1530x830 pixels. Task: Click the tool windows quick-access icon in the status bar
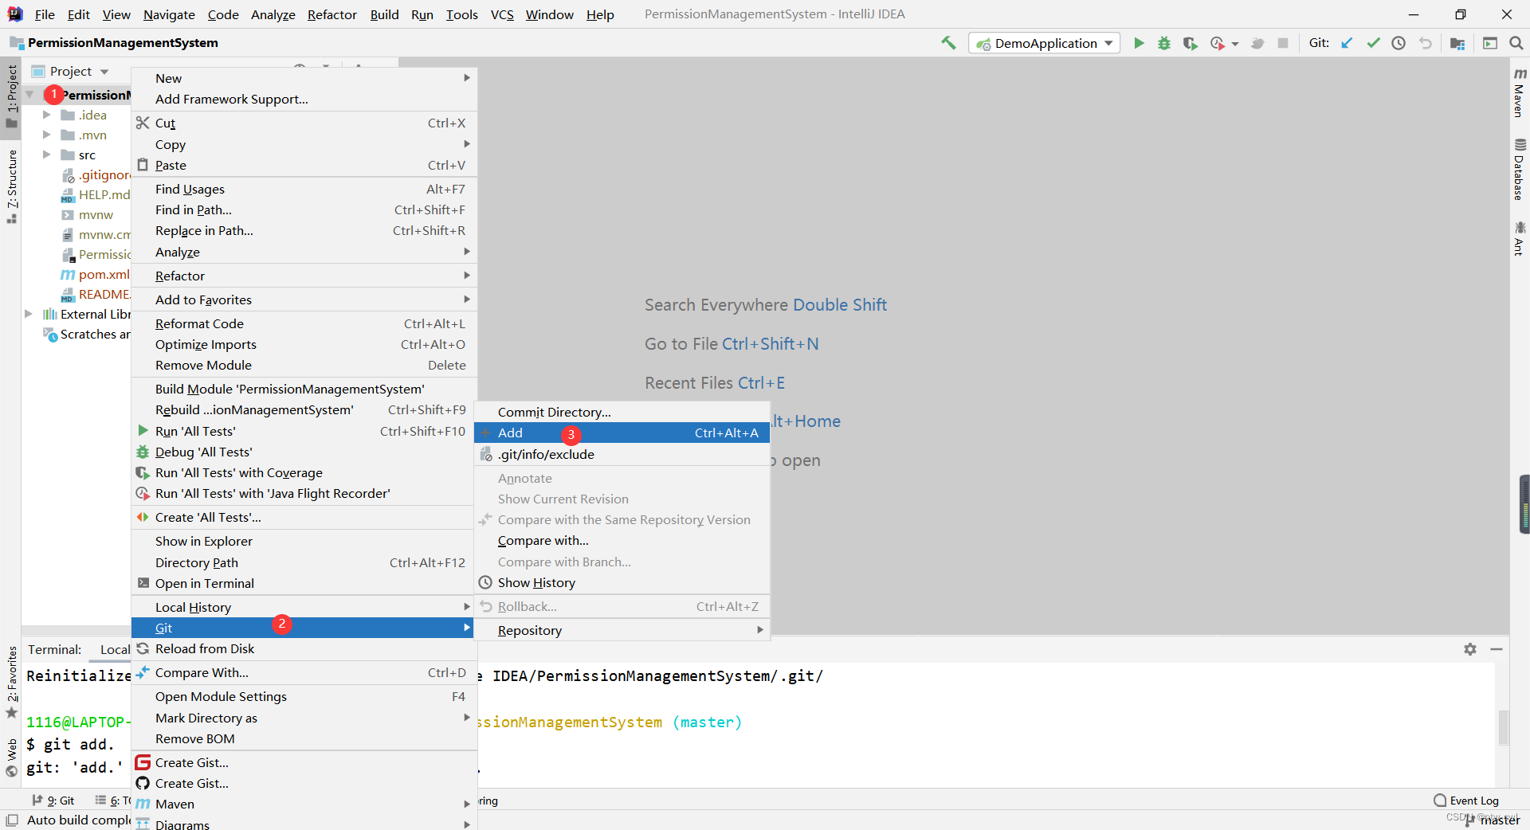pos(12,820)
